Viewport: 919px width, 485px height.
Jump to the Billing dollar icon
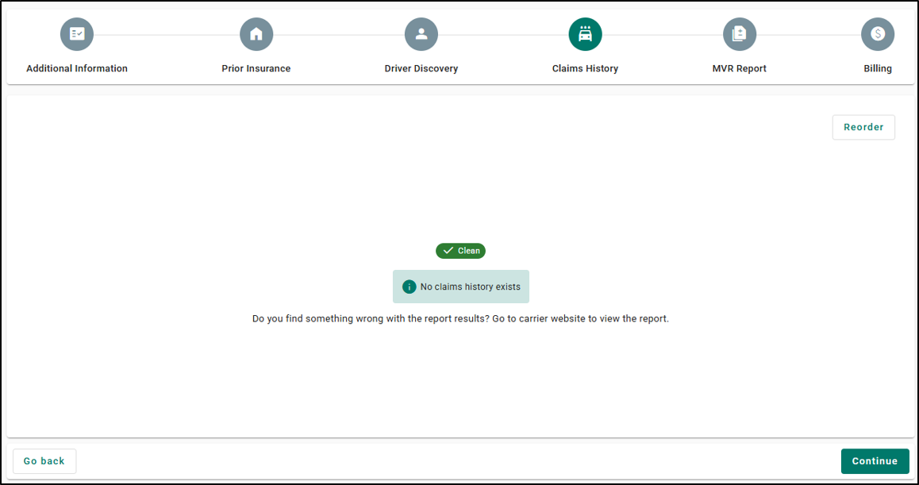click(x=878, y=34)
